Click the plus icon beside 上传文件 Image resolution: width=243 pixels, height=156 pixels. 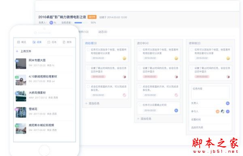[x=17, y=51]
